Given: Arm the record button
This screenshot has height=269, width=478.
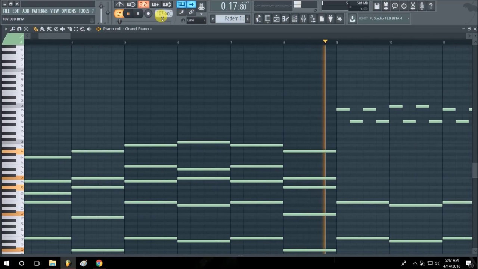Looking at the screenshot, I should tap(148, 13).
